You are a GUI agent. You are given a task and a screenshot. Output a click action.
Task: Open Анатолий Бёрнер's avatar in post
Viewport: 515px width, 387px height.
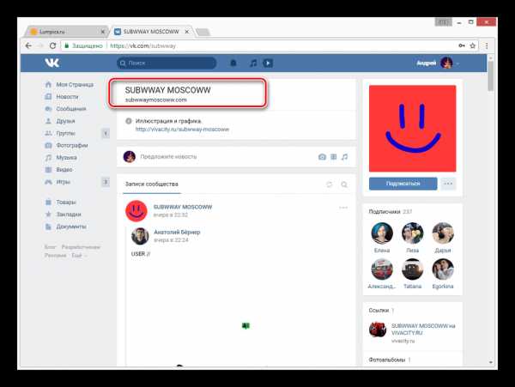(x=140, y=236)
